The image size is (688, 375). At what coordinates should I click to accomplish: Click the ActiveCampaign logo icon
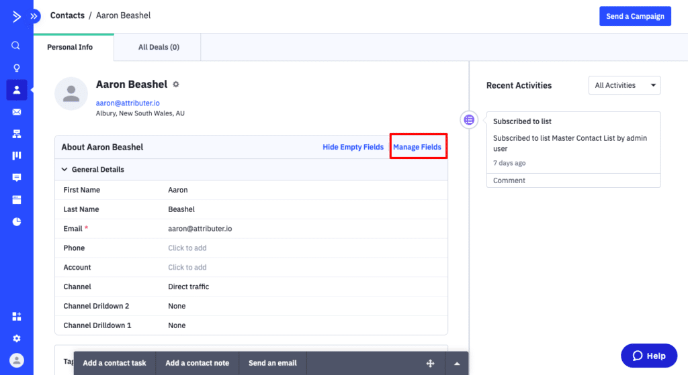coord(16,17)
